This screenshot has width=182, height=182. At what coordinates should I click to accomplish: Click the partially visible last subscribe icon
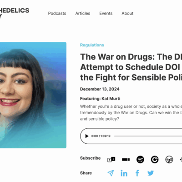pyautogui.click(x=181, y=159)
